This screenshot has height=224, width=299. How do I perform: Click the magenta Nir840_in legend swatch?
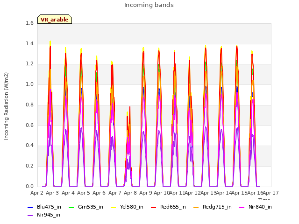(x=242, y=207)
